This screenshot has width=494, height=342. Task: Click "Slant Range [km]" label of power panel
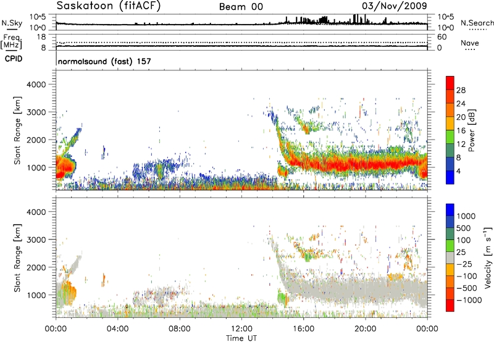pyautogui.click(x=17, y=130)
